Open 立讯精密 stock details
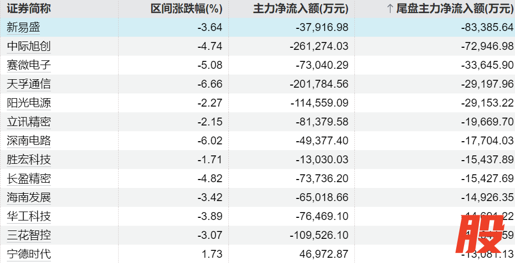Image resolution: width=515 pixels, height=263 pixels. (29, 122)
